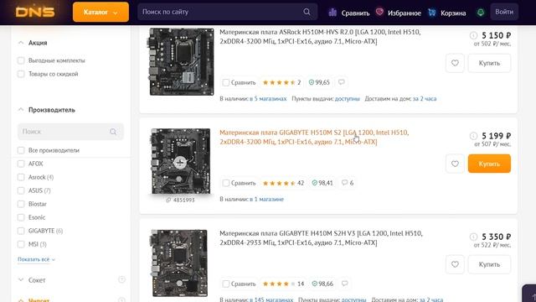Click price clock icon beside 5 199 ₽
The width and height of the screenshot is (536, 302).
[473, 136]
